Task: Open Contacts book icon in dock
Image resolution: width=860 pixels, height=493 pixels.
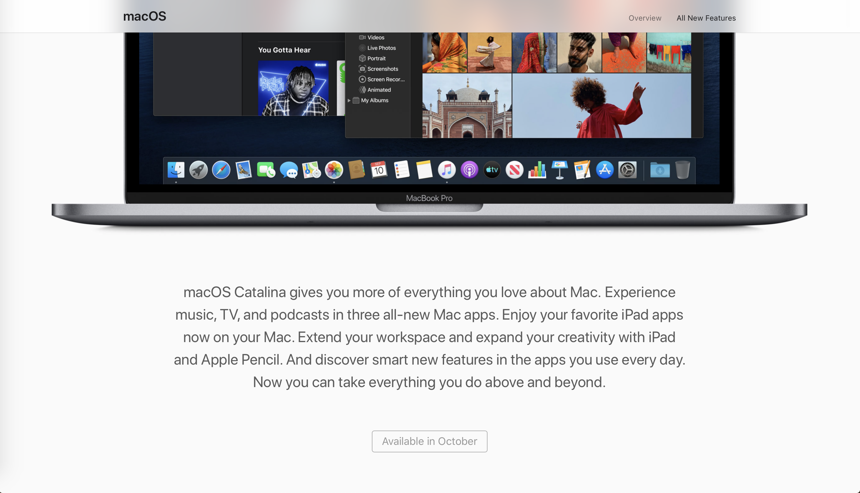Action: click(357, 170)
